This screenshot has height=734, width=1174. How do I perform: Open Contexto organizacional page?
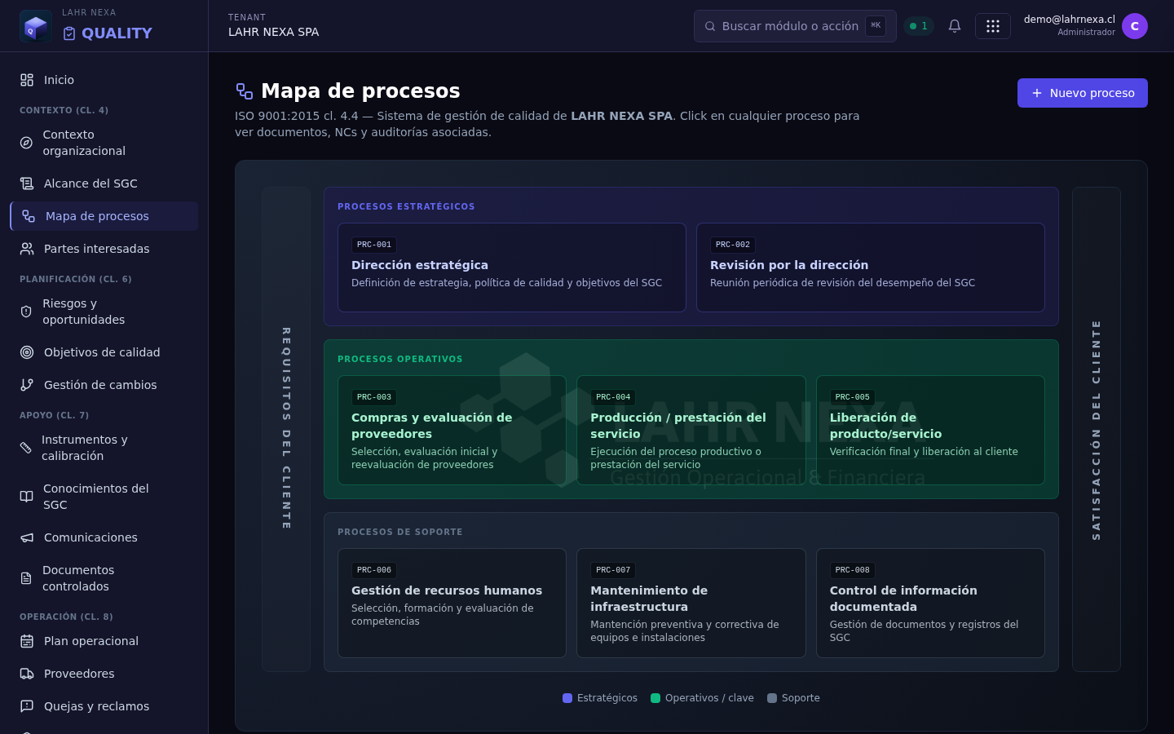(x=104, y=143)
